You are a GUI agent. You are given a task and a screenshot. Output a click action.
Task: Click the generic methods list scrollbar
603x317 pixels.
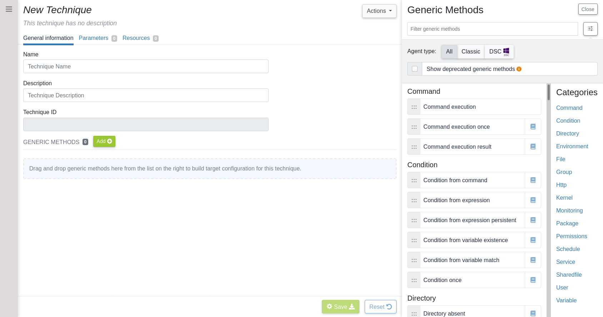548,92
